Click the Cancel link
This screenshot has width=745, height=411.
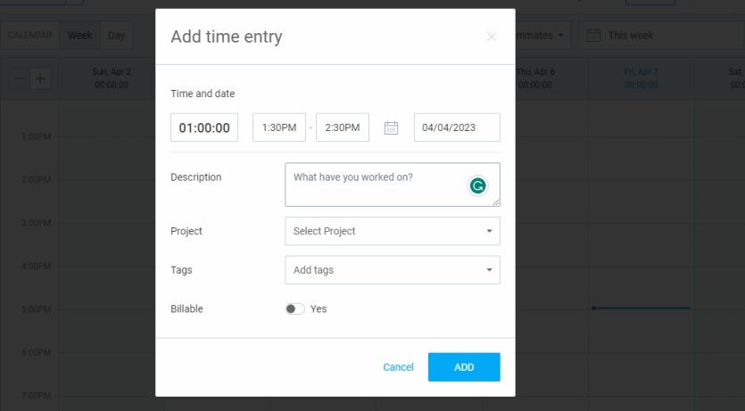pyautogui.click(x=398, y=367)
